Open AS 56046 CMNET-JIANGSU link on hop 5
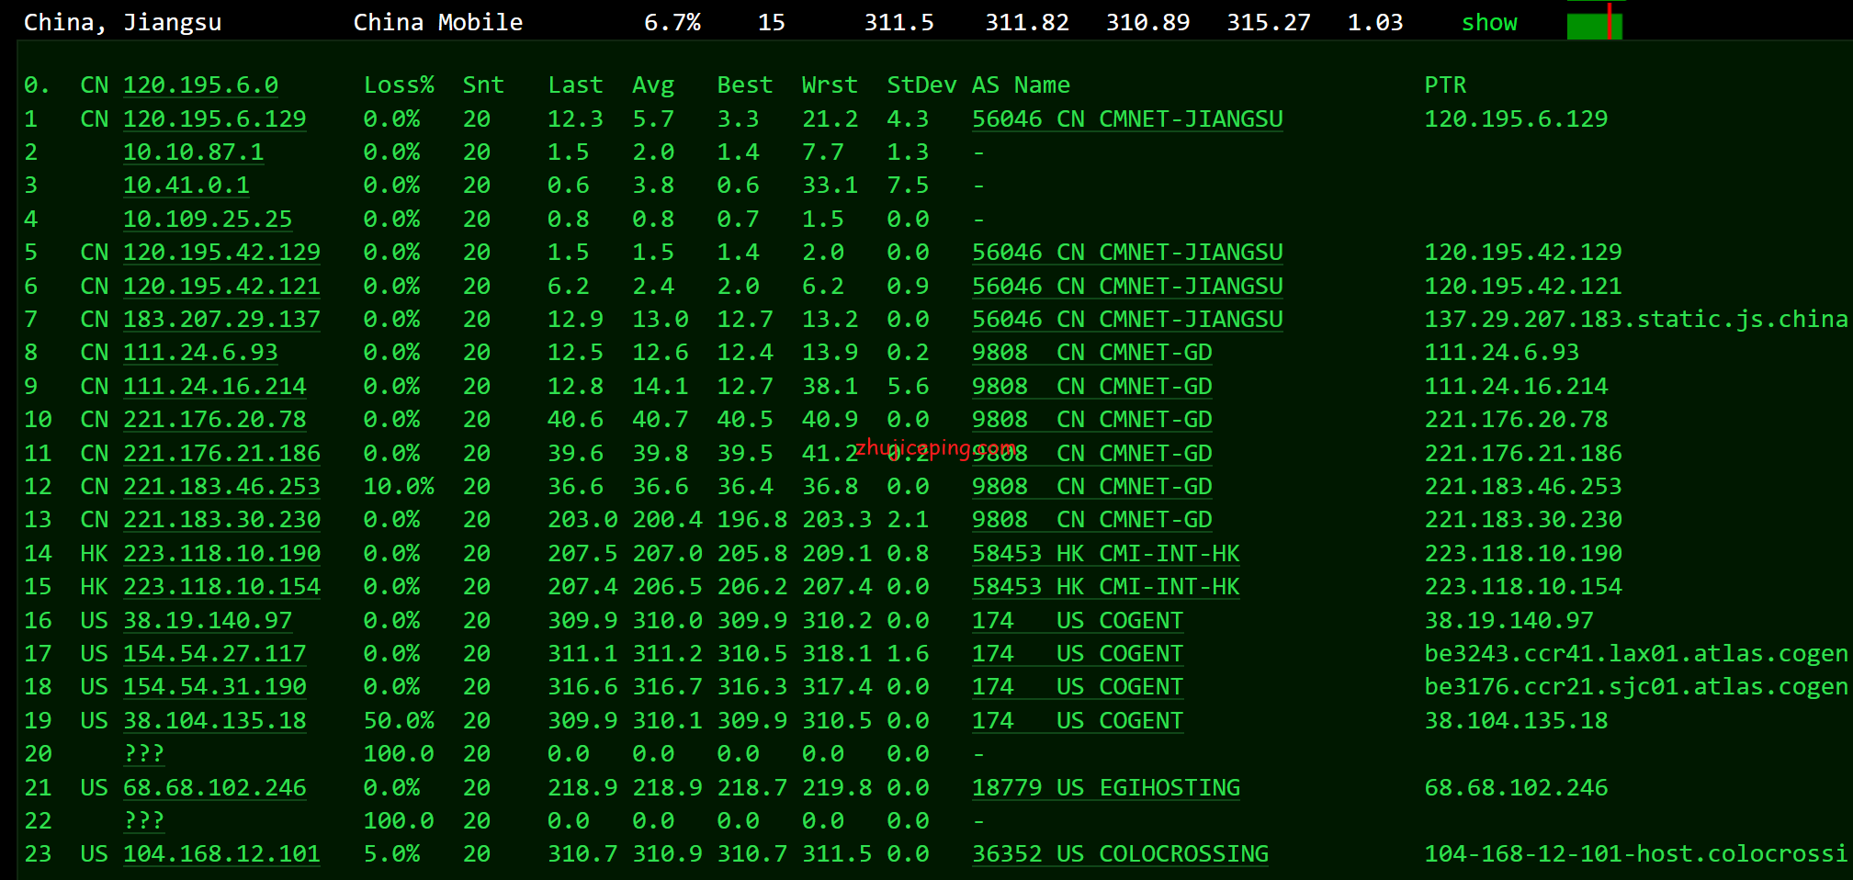The image size is (1853, 880). [1127, 253]
